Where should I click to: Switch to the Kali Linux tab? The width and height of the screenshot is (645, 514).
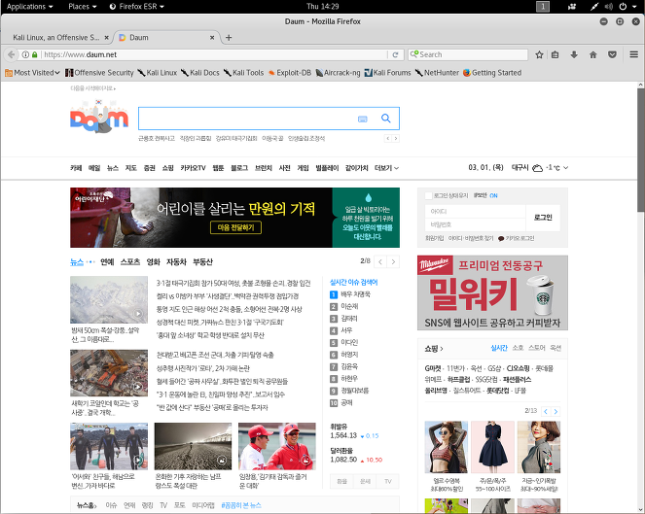coord(56,37)
